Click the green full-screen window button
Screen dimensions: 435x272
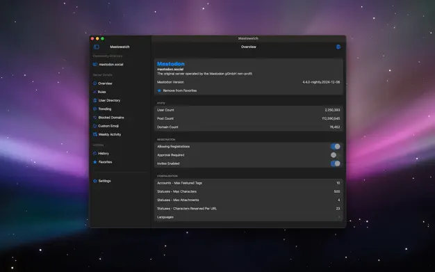[x=102, y=39]
